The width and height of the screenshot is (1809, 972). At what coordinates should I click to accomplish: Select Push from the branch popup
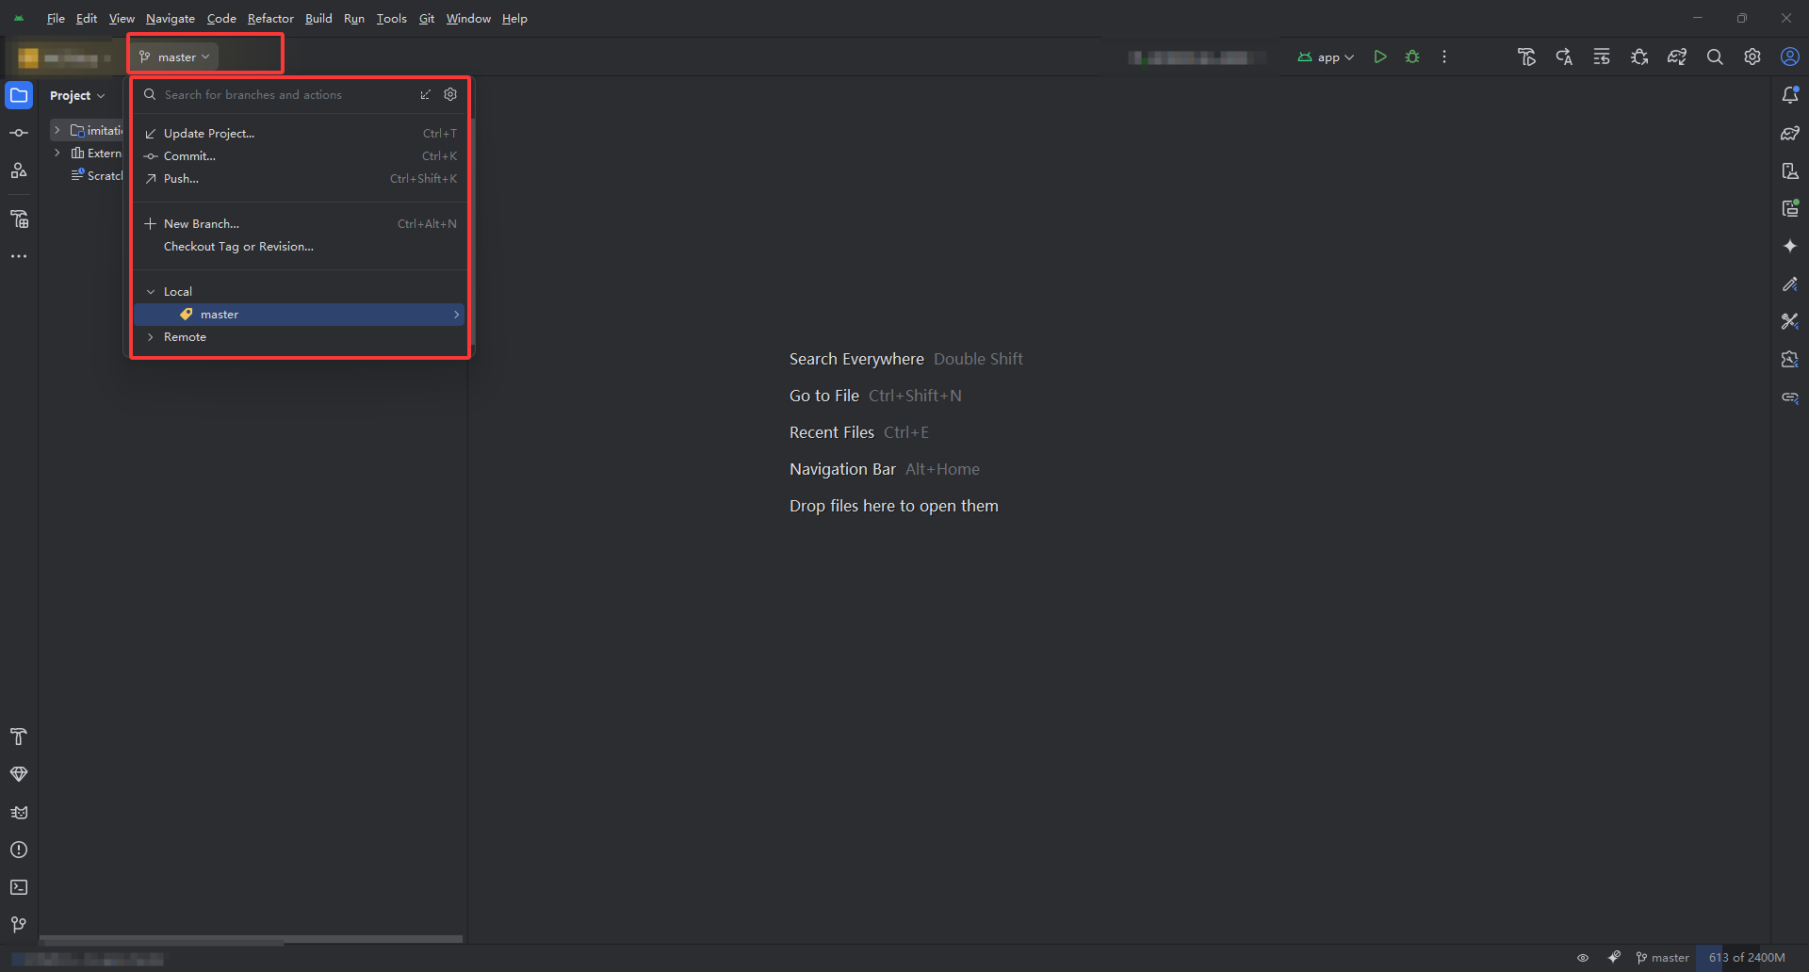[x=181, y=178]
